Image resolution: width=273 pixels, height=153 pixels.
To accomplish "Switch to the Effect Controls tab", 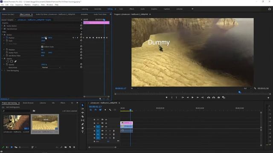I will tap(25, 14).
